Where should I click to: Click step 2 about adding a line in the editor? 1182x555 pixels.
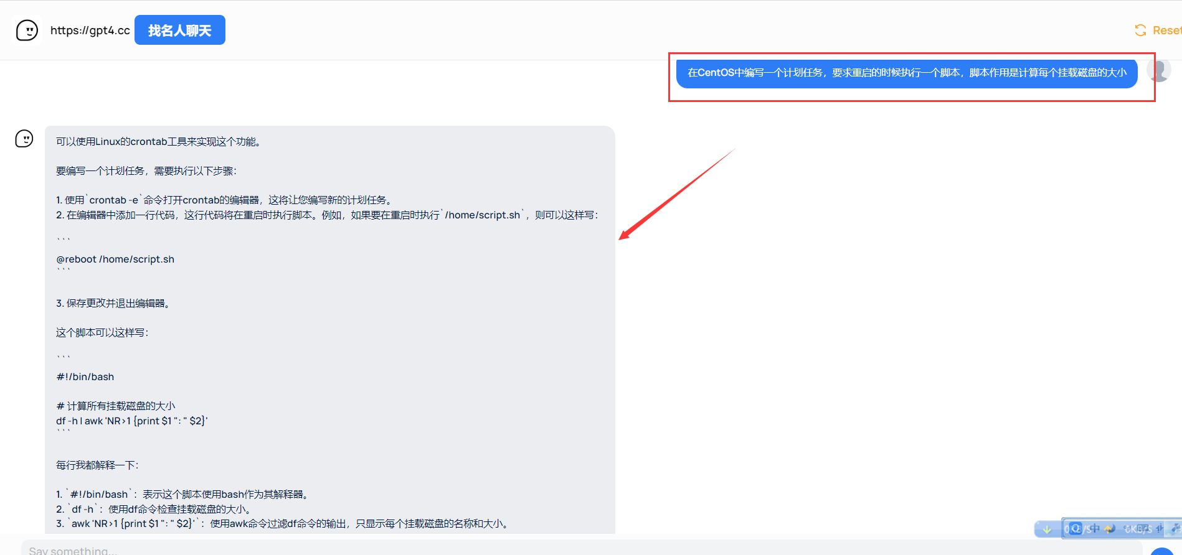click(x=328, y=215)
